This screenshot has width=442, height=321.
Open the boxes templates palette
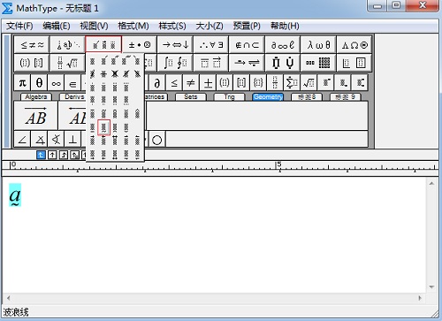[x=354, y=63]
